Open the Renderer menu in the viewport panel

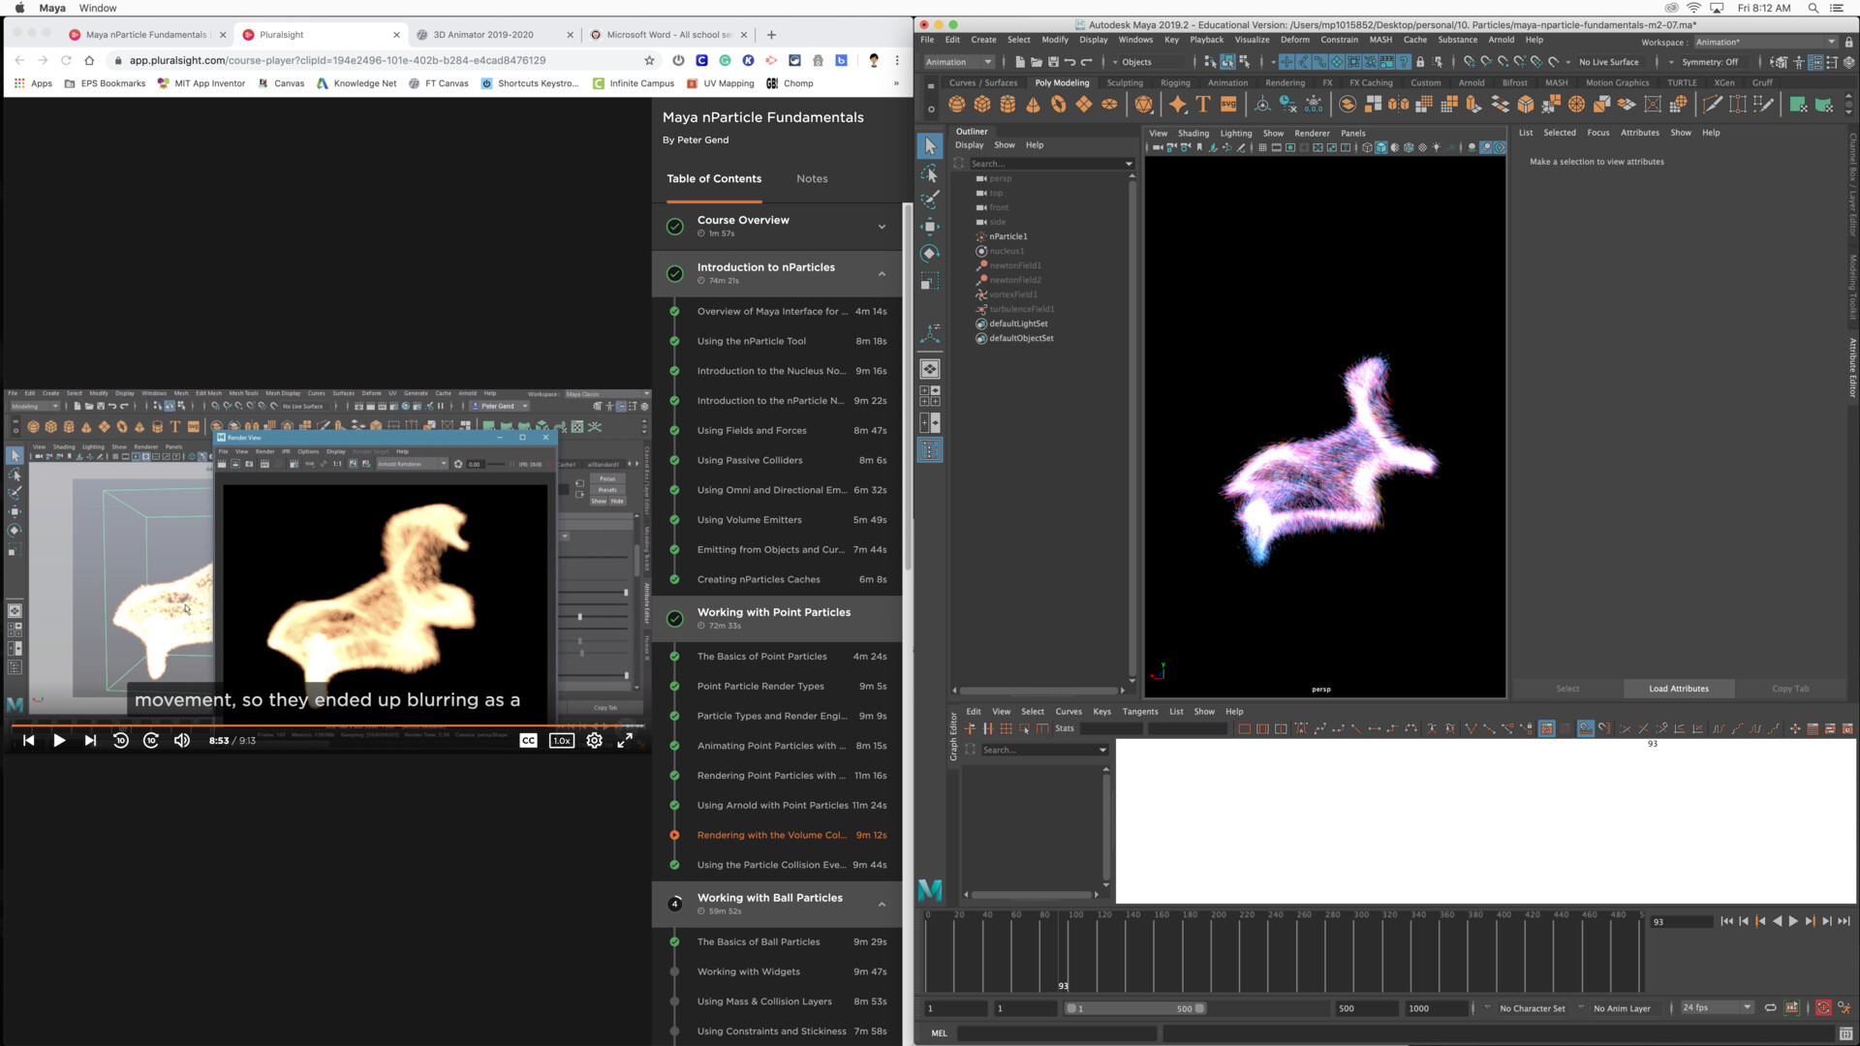point(1313,133)
